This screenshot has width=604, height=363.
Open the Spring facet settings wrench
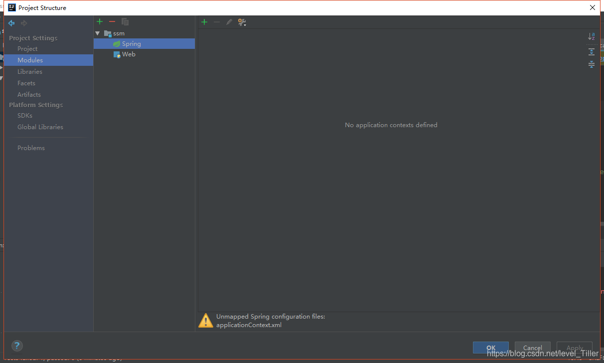point(242,22)
